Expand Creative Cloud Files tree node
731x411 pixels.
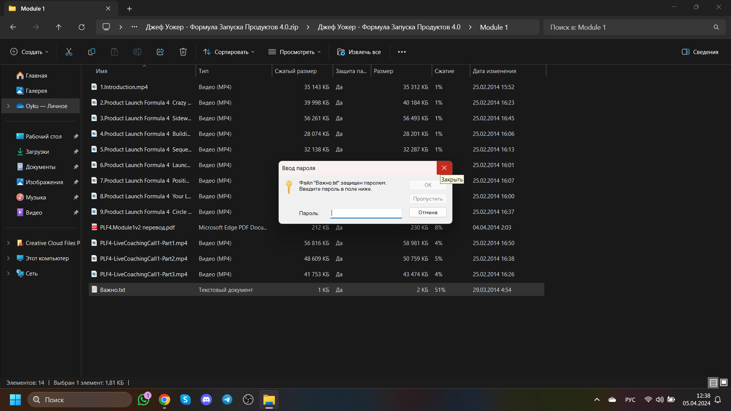pyautogui.click(x=8, y=243)
